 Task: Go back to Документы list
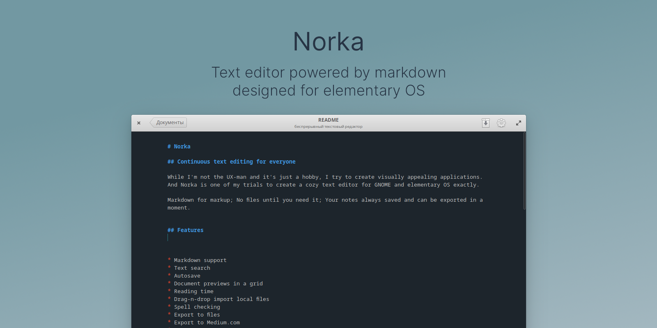[x=168, y=123]
